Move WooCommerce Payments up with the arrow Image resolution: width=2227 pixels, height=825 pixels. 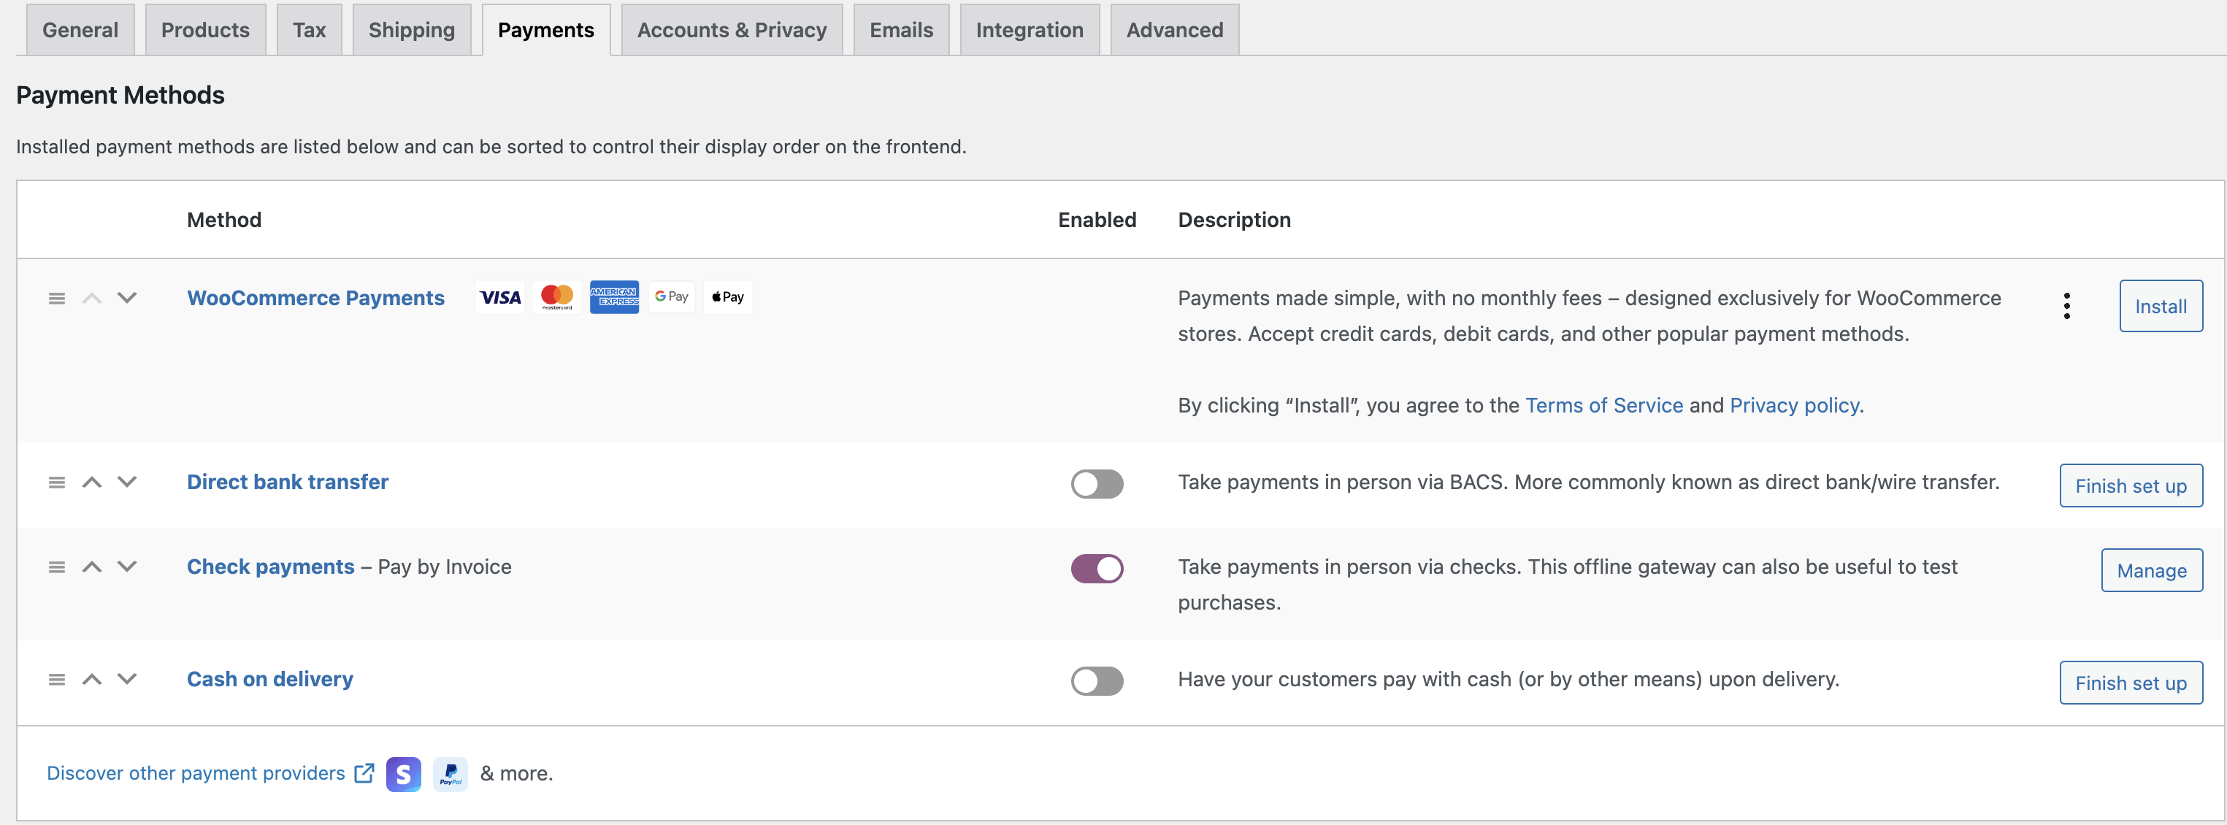coord(92,299)
